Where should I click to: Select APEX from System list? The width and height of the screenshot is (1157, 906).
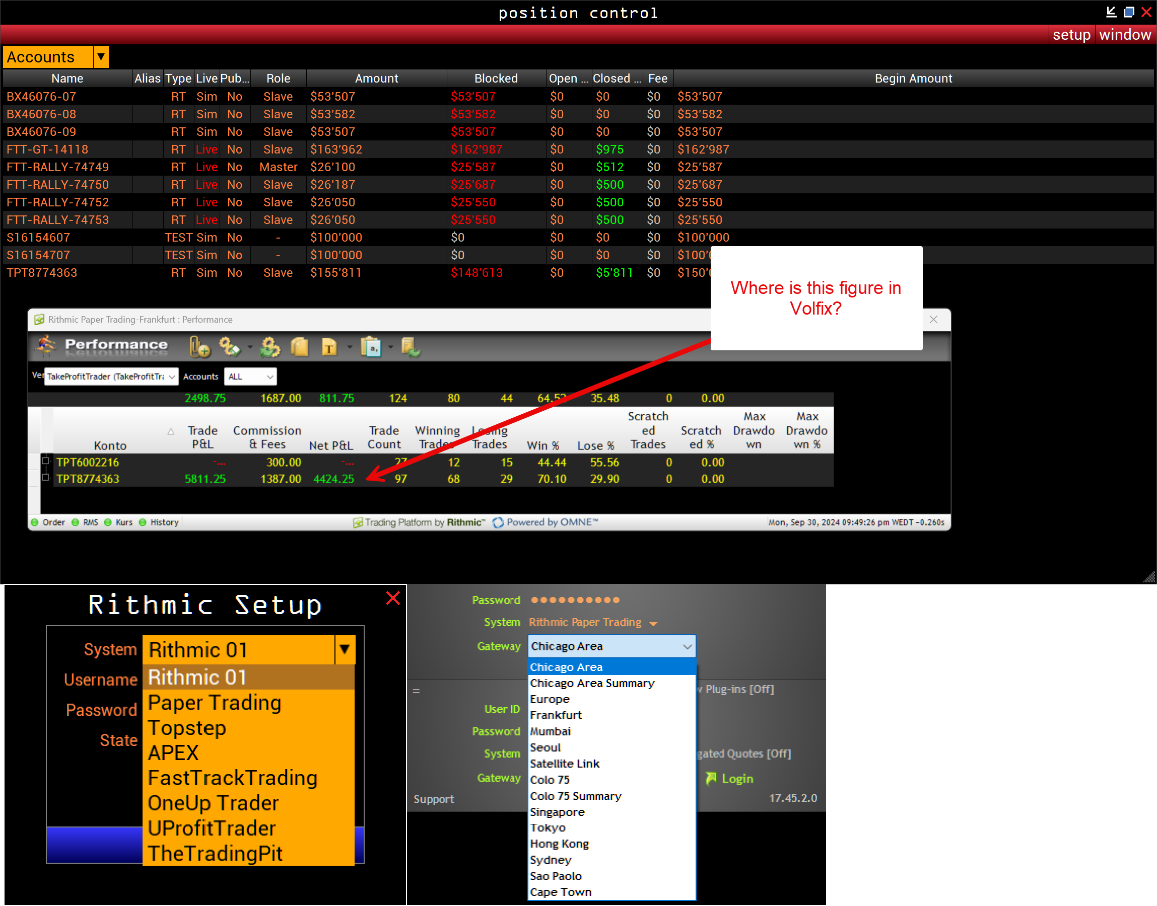tap(248, 753)
